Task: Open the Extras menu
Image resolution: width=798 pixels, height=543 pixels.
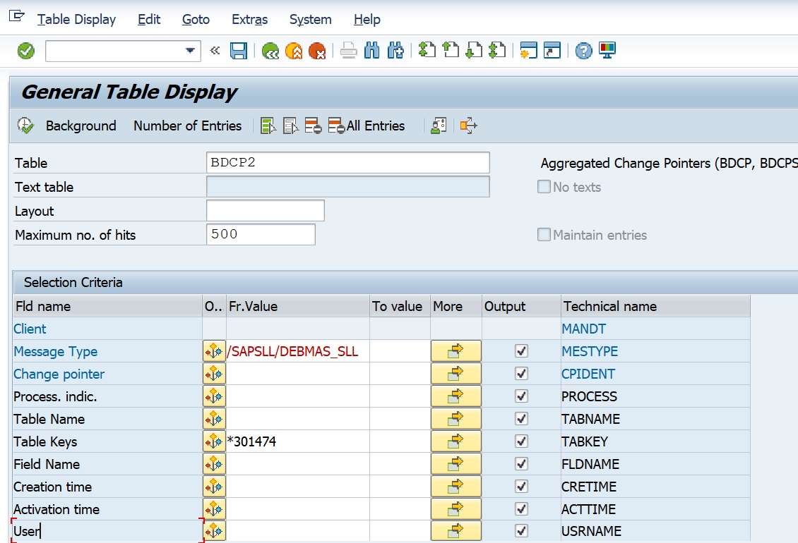Action: pos(249,20)
